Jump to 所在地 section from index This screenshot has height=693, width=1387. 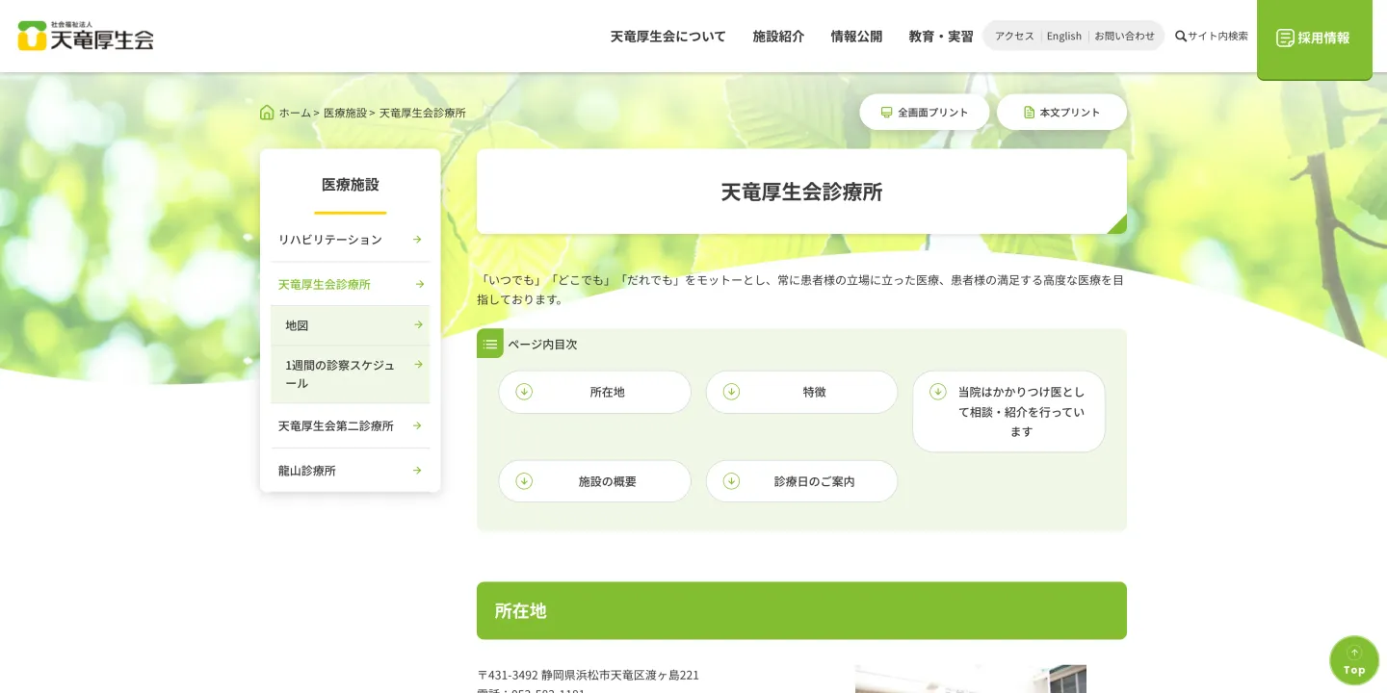(x=594, y=392)
